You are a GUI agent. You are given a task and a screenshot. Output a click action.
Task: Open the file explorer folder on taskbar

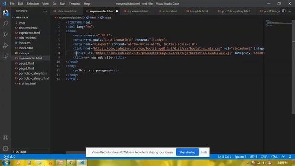click(40, 163)
